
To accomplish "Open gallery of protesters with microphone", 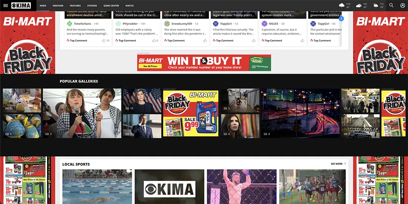I will 82,113.
